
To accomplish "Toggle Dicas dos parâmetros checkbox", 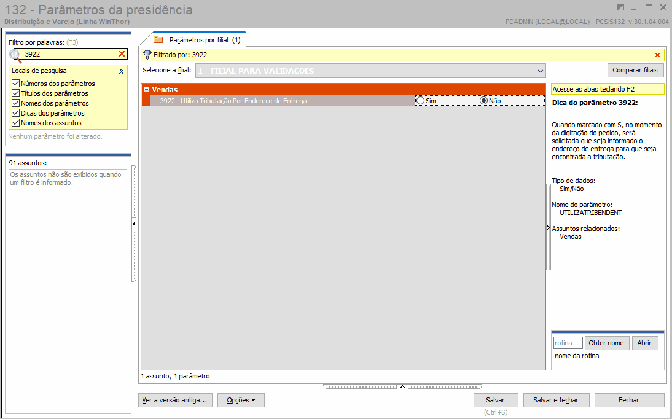I will [x=16, y=113].
